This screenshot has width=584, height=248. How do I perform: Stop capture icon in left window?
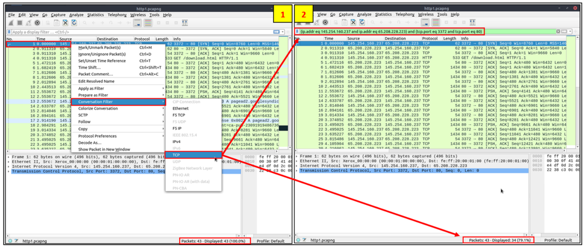coord(20,23)
